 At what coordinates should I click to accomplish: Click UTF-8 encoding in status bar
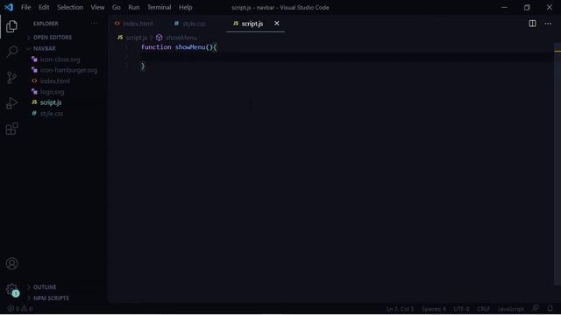[461, 309]
